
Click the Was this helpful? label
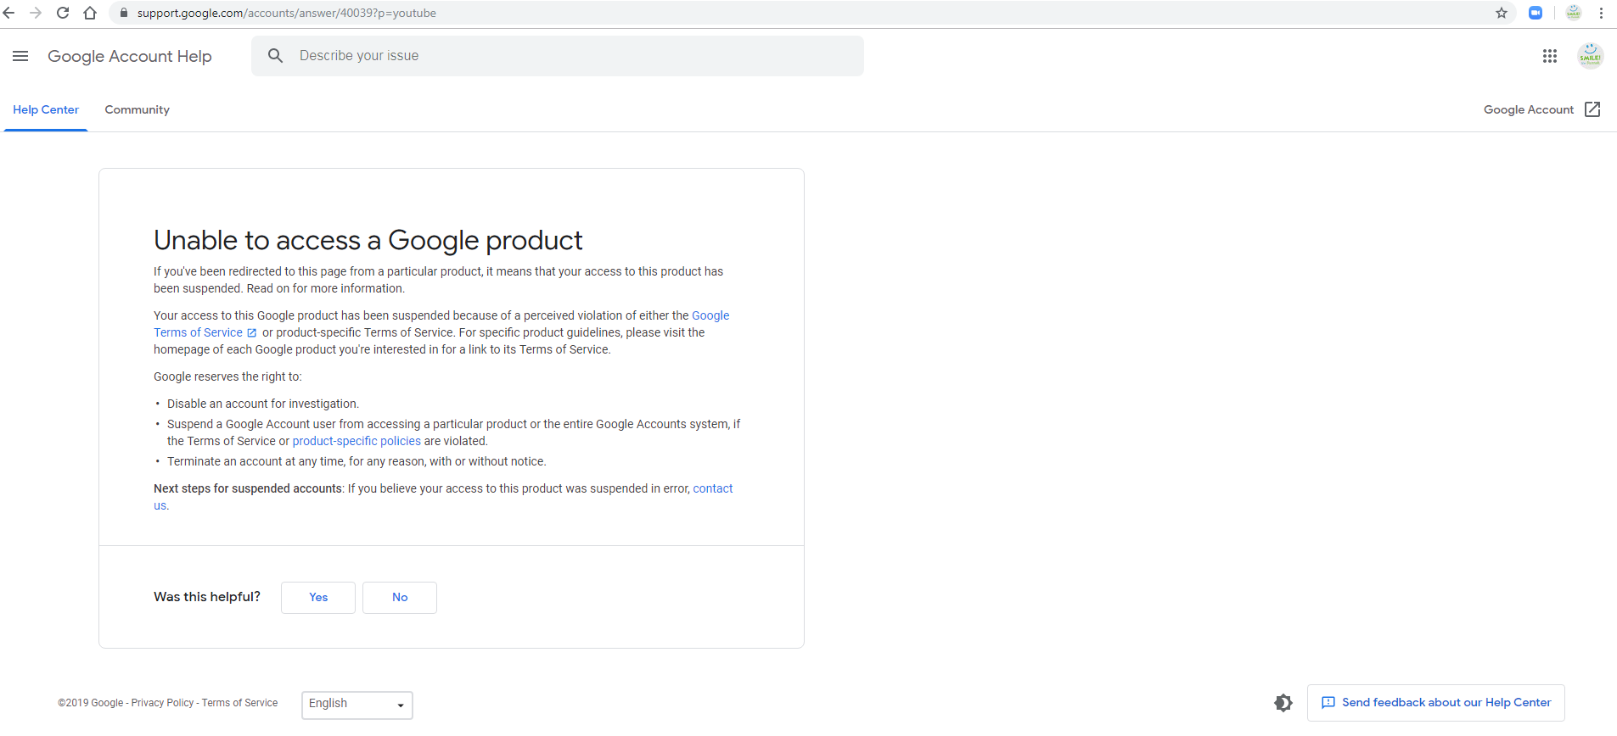tap(207, 597)
